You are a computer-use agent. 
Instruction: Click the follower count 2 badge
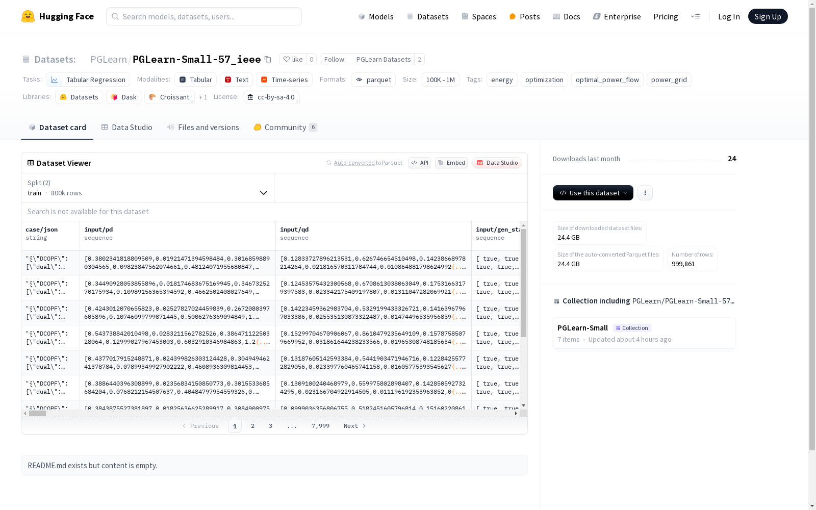pyautogui.click(x=420, y=59)
